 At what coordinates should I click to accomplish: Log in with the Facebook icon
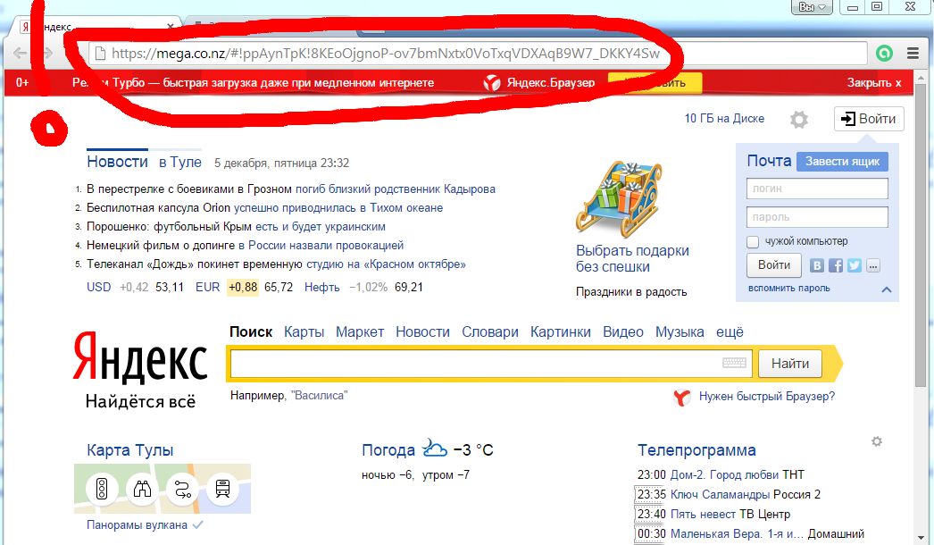836,265
